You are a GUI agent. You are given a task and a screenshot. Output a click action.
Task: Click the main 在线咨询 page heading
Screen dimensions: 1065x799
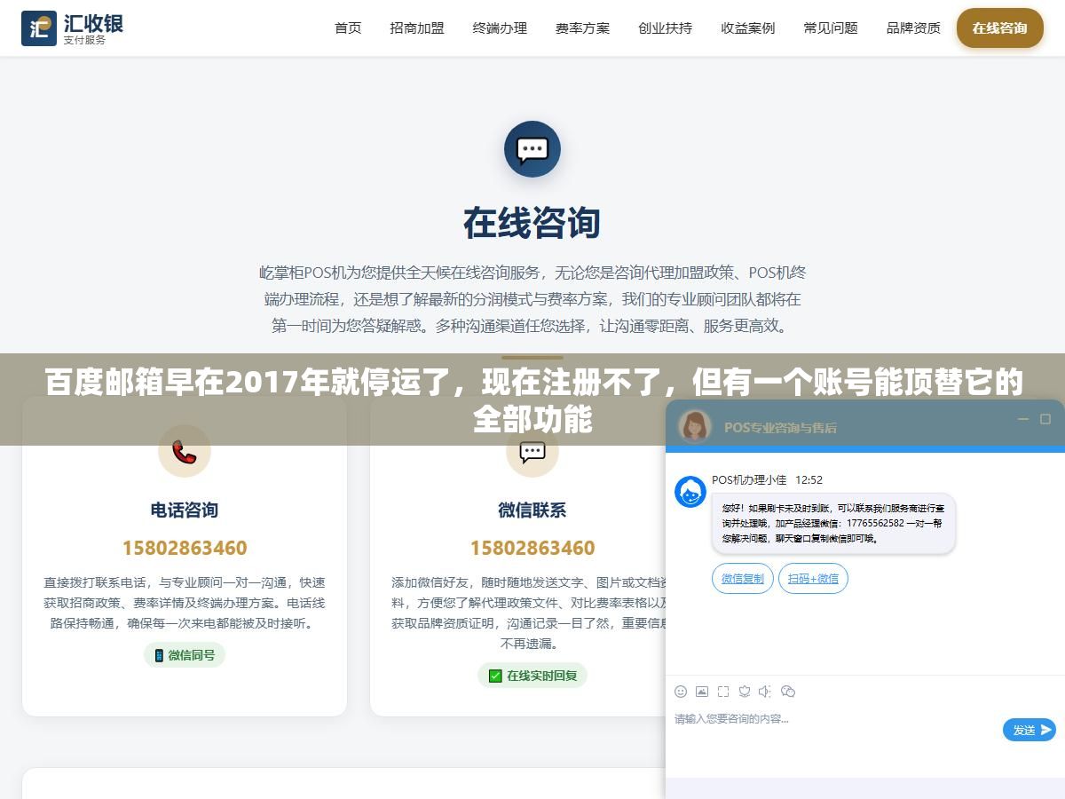[x=532, y=223]
